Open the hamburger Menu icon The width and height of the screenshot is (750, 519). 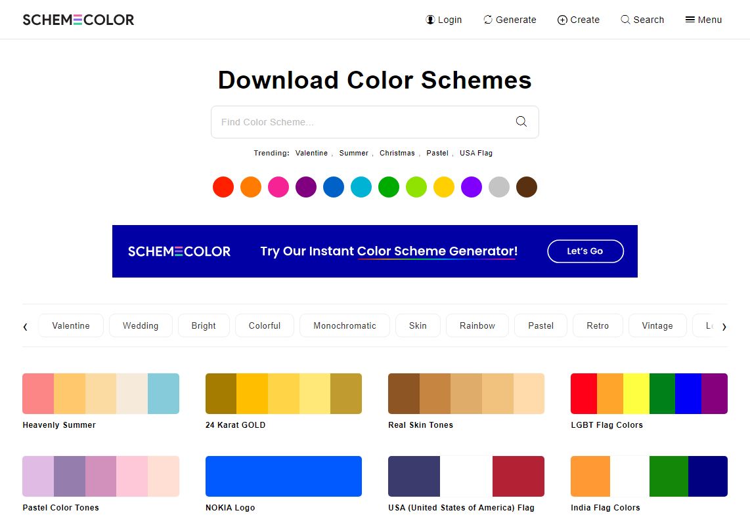coord(690,20)
